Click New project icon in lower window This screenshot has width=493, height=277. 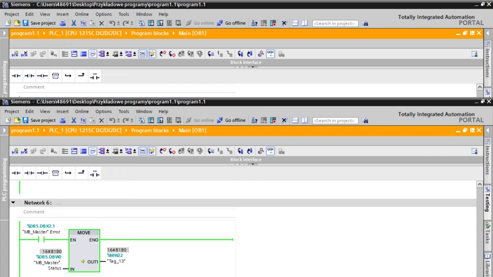click(9, 120)
